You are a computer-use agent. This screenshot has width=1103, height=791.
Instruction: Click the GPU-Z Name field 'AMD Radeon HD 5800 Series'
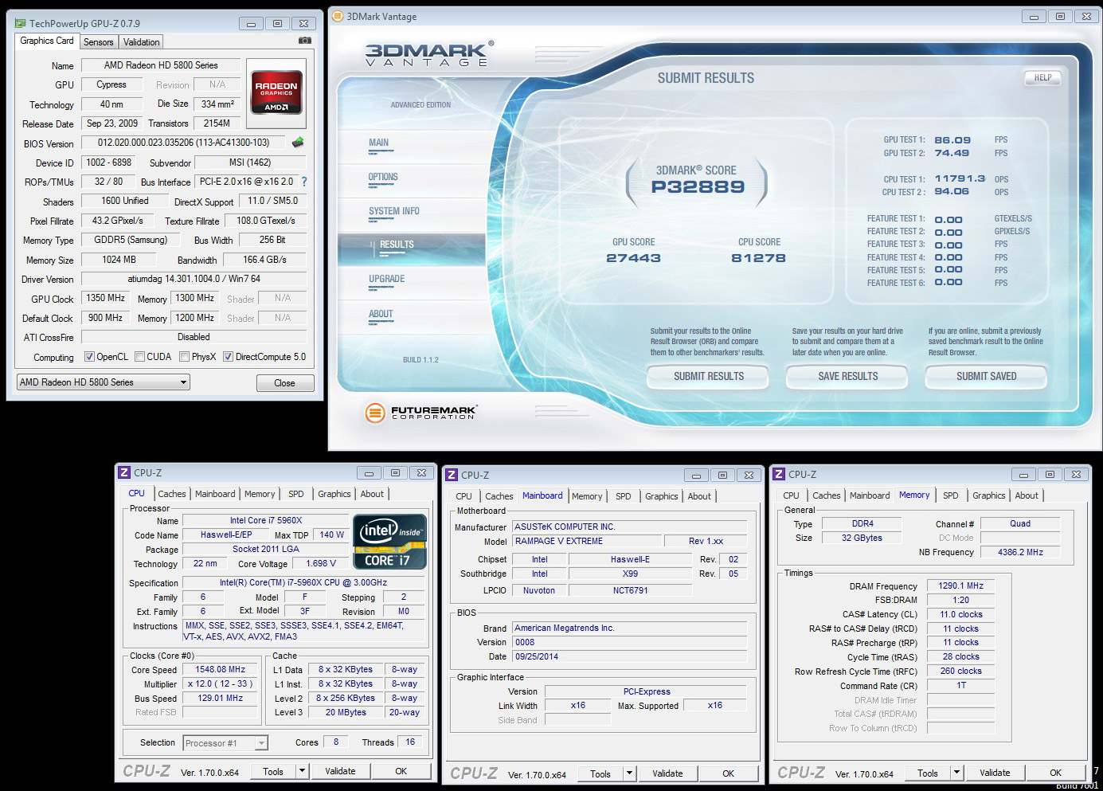tap(161, 65)
